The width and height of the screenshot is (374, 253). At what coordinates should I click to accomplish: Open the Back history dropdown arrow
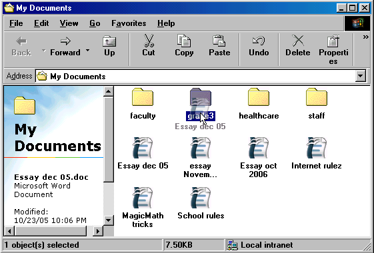(43, 51)
